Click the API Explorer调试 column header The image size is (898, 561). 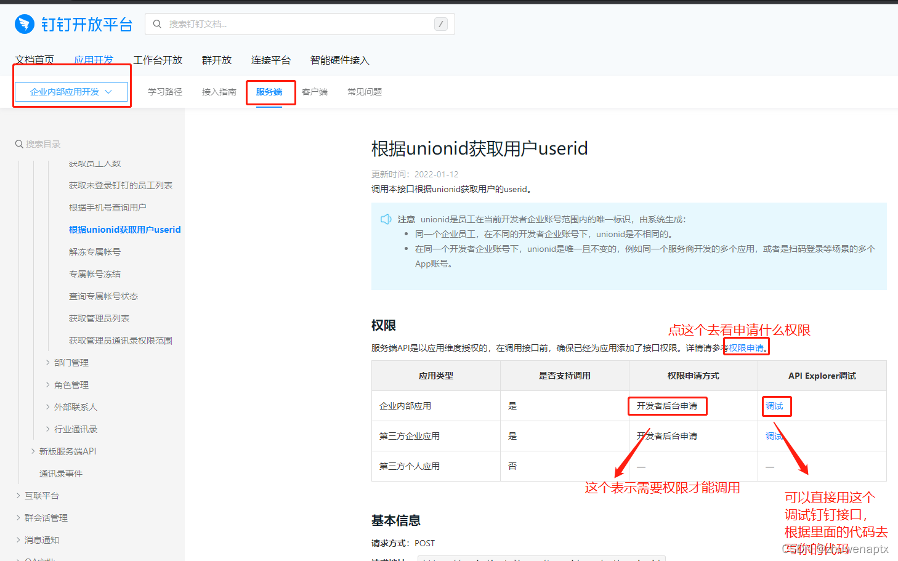[x=822, y=376]
